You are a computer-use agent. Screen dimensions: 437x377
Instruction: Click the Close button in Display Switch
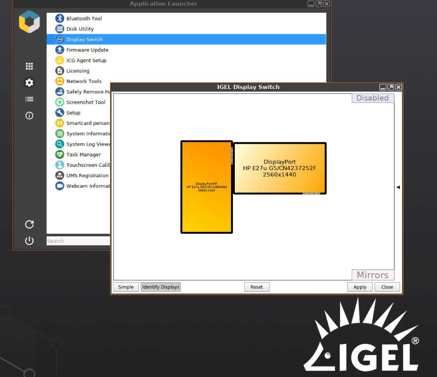tap(387, 287)
